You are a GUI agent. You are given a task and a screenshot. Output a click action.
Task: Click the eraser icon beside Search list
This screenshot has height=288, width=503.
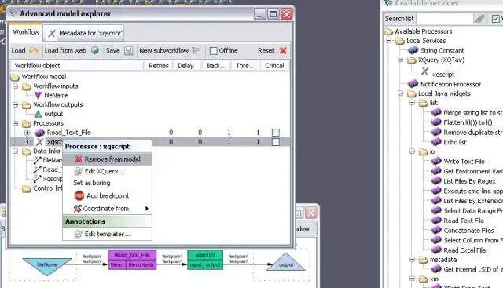480,19
